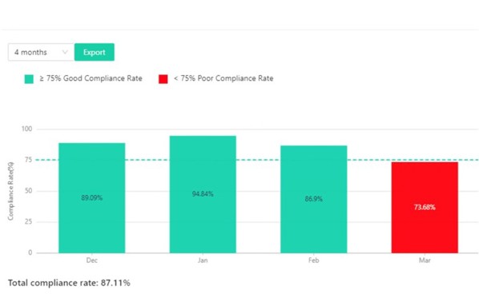Viewport: 479px width, 298px height.
Task: Click the Poor Compliance Rate legend label
Action: 223,78
